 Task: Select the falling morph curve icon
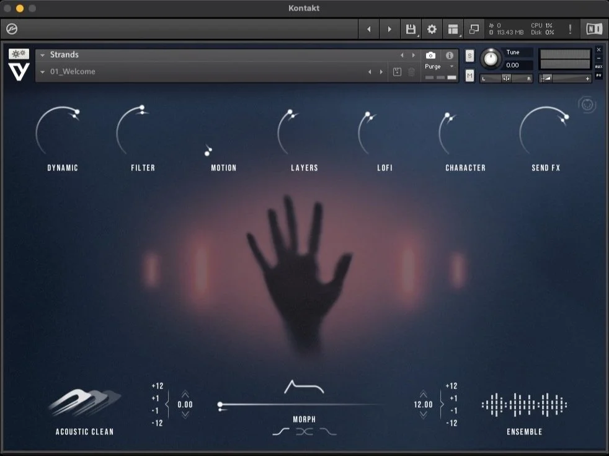[x=328, y=432]
